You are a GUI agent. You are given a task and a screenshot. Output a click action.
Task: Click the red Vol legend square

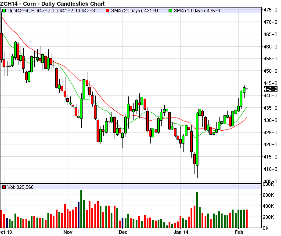tap(4, 187)
